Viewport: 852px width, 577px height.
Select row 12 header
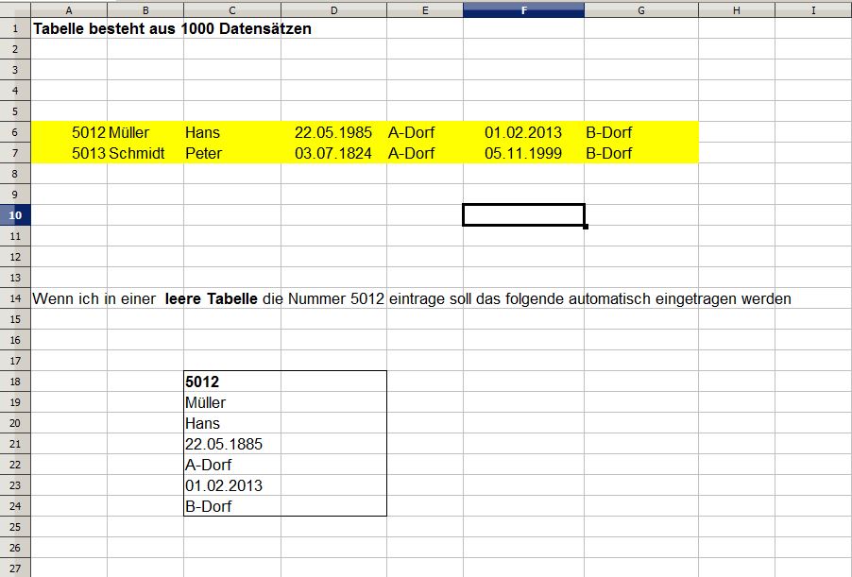[x=15, y=257]
